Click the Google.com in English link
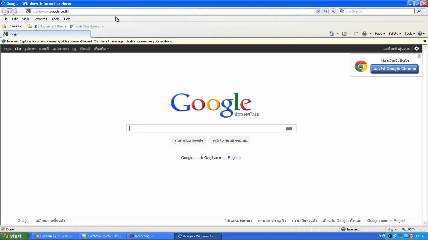 [x=387, y=221]
